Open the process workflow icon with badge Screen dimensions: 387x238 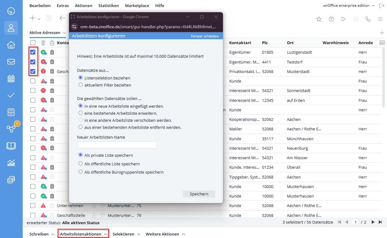pos(12,128)
